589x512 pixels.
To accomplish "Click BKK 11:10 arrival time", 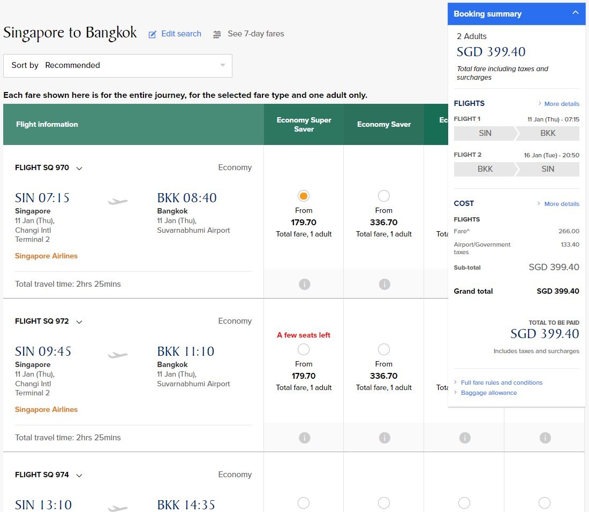I will [186, 351].
